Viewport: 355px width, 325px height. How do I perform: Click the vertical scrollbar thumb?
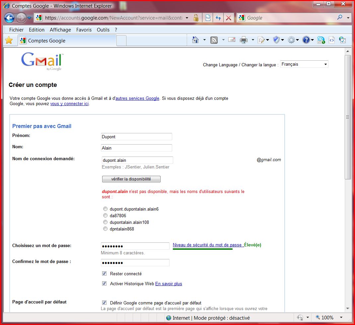click(347, 117)
